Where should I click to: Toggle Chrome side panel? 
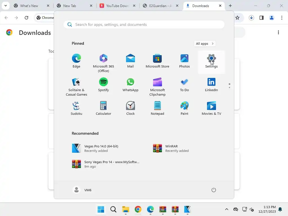(262, 18)
